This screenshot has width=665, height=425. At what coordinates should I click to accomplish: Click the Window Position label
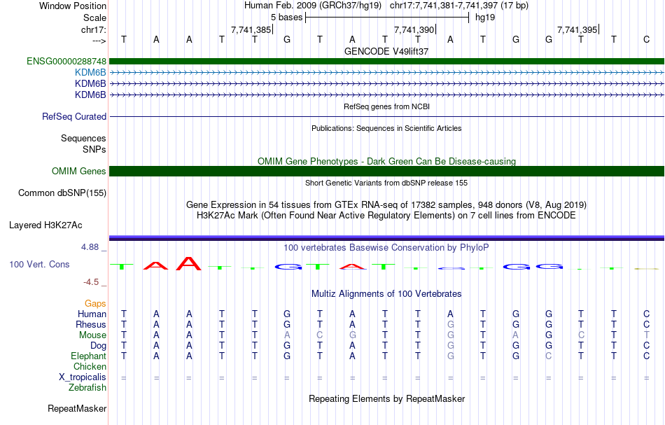pos(73,6)
